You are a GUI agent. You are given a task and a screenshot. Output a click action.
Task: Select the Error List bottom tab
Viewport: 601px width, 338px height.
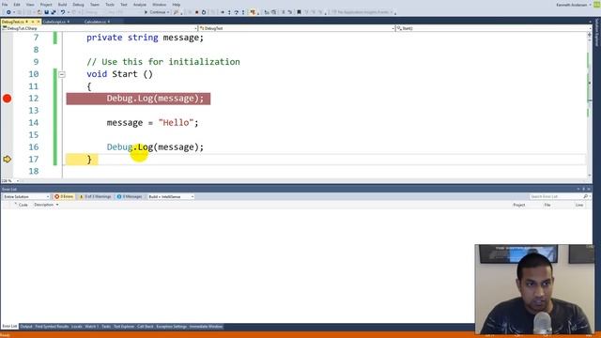click(9, 327)
